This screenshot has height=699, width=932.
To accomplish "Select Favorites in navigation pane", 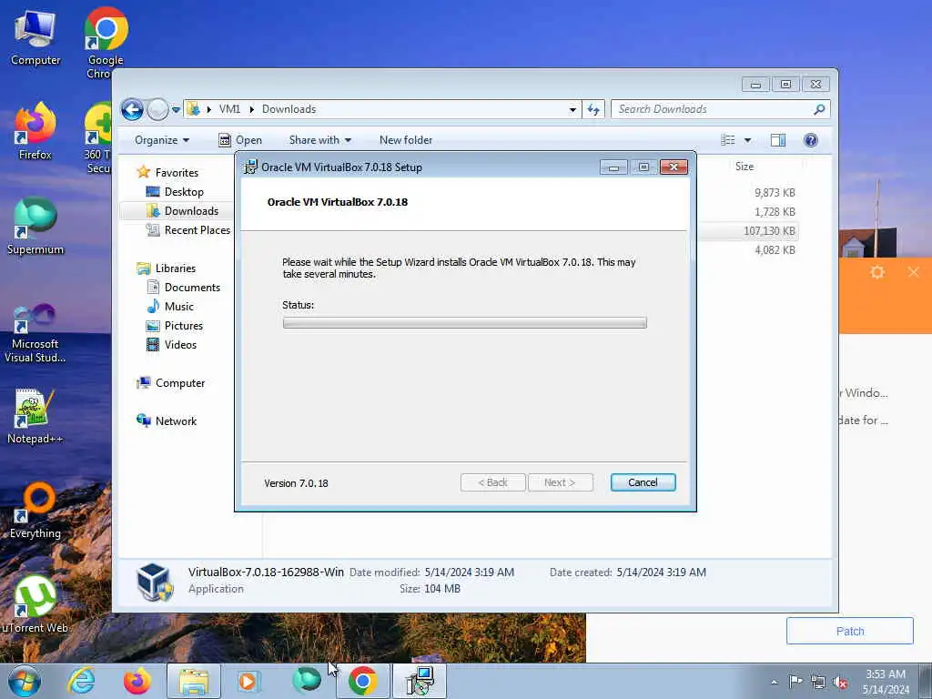I will [177, 172].
